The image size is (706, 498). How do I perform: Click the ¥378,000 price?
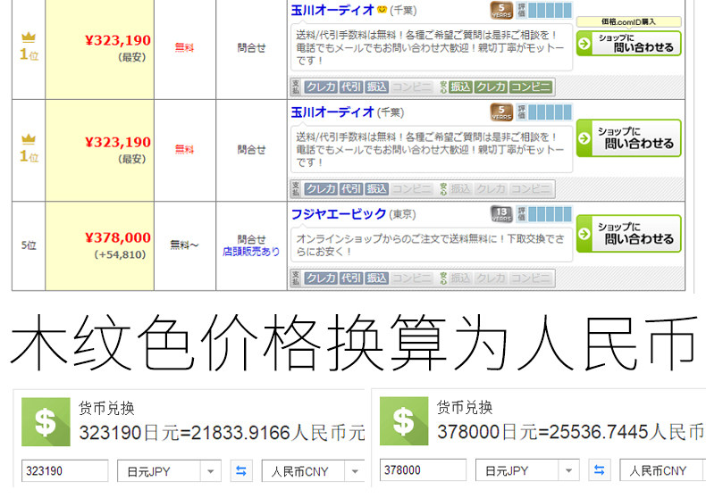click(x=118, y=237)
